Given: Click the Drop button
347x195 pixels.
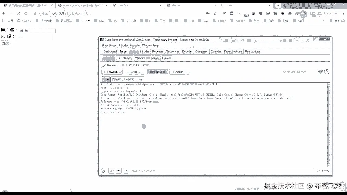Looking at the screenshot, I should [134, 72].
